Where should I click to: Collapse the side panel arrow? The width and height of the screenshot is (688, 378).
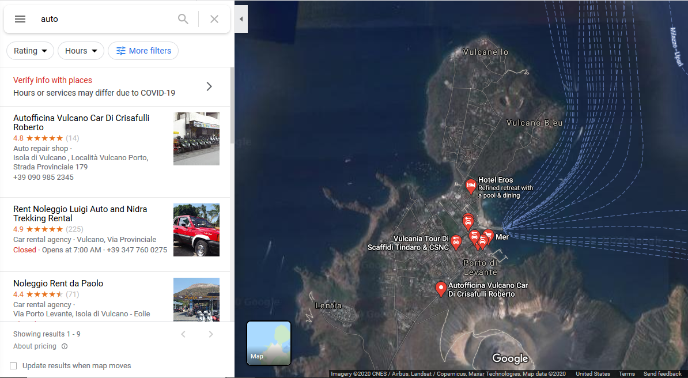coord(241,19)
